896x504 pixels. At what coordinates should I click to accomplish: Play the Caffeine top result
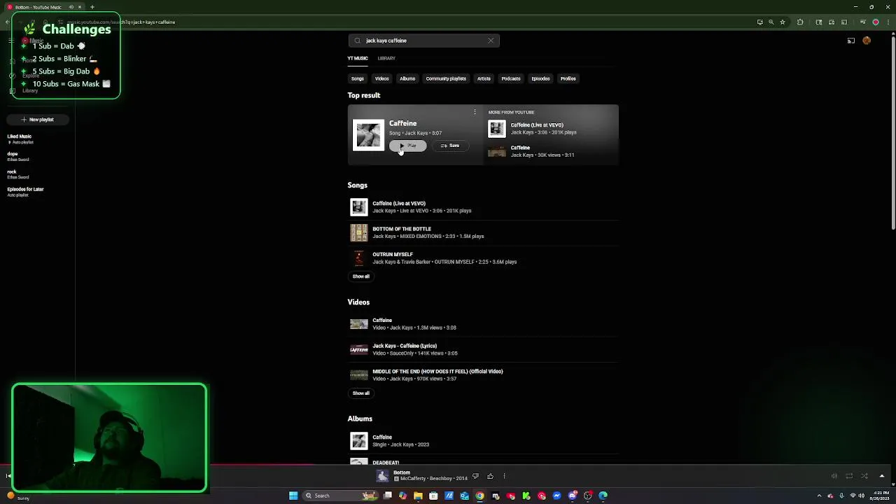click(407, 146)
